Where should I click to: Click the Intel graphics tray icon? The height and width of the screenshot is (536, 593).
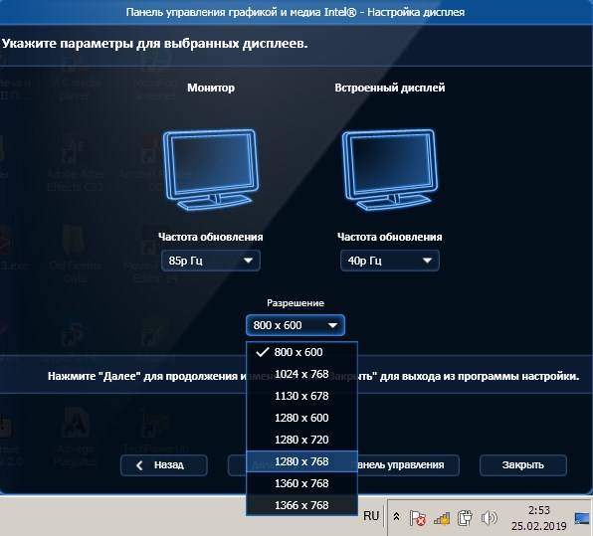tap(582, 518)
